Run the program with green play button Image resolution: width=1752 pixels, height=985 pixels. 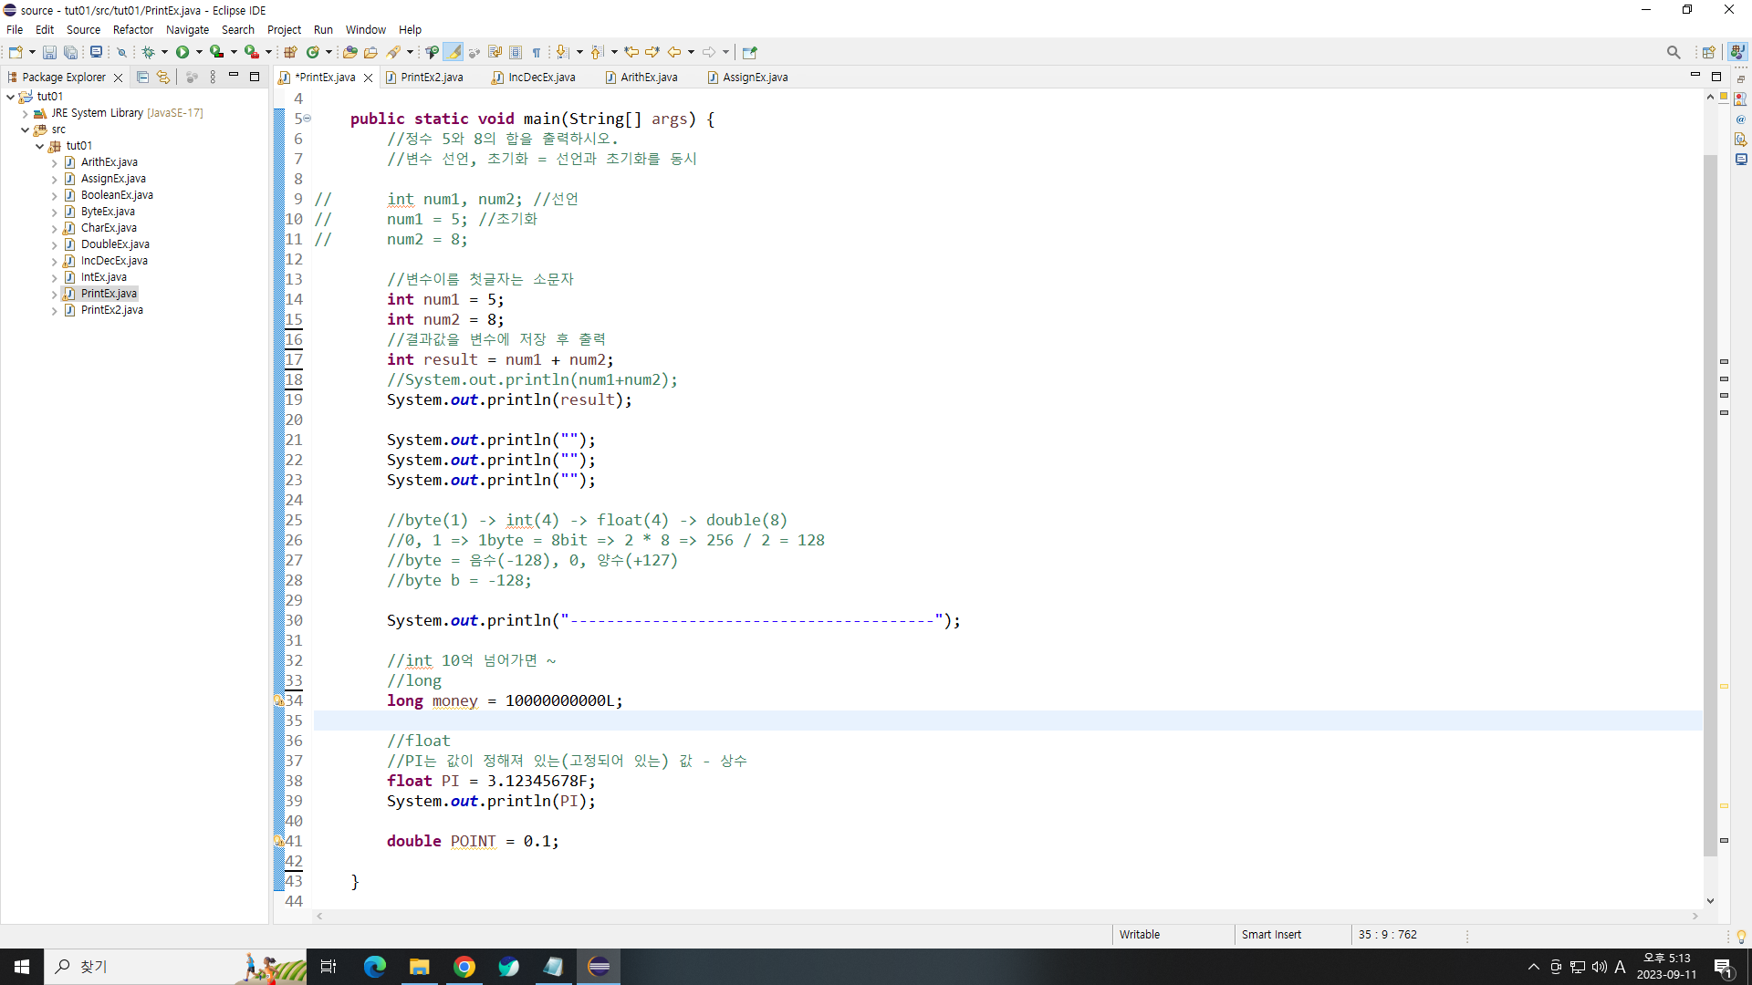182,52
